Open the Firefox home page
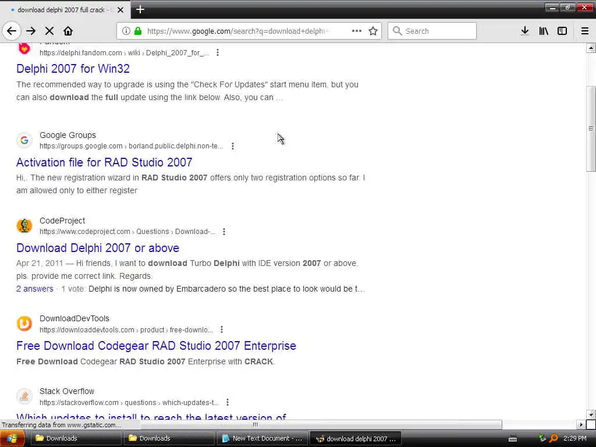Screen dimensions: 596x447 [68, 31]
